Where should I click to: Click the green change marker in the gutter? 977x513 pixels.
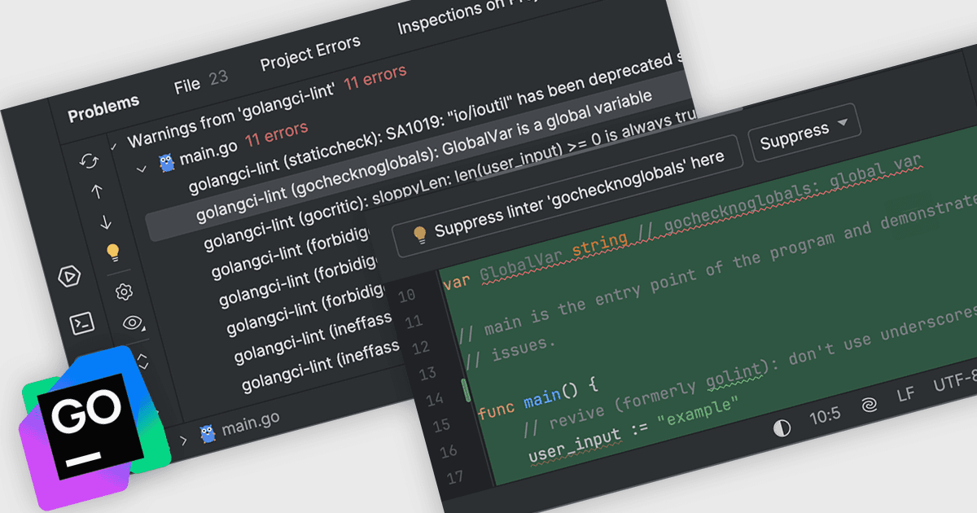tap(467, 390)
